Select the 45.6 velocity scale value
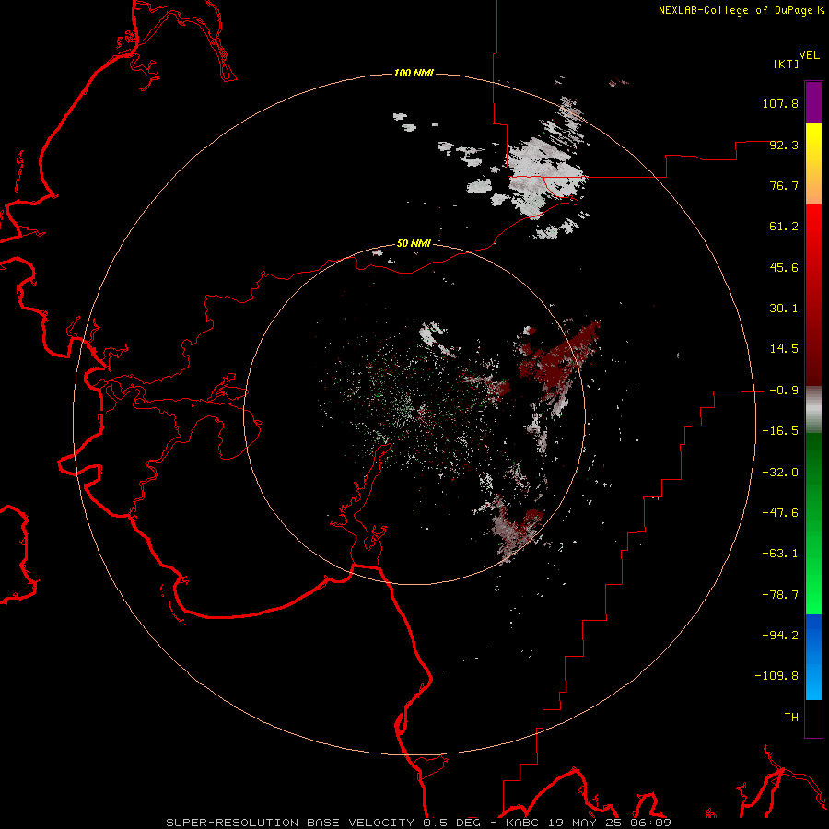 coord(784,267)
